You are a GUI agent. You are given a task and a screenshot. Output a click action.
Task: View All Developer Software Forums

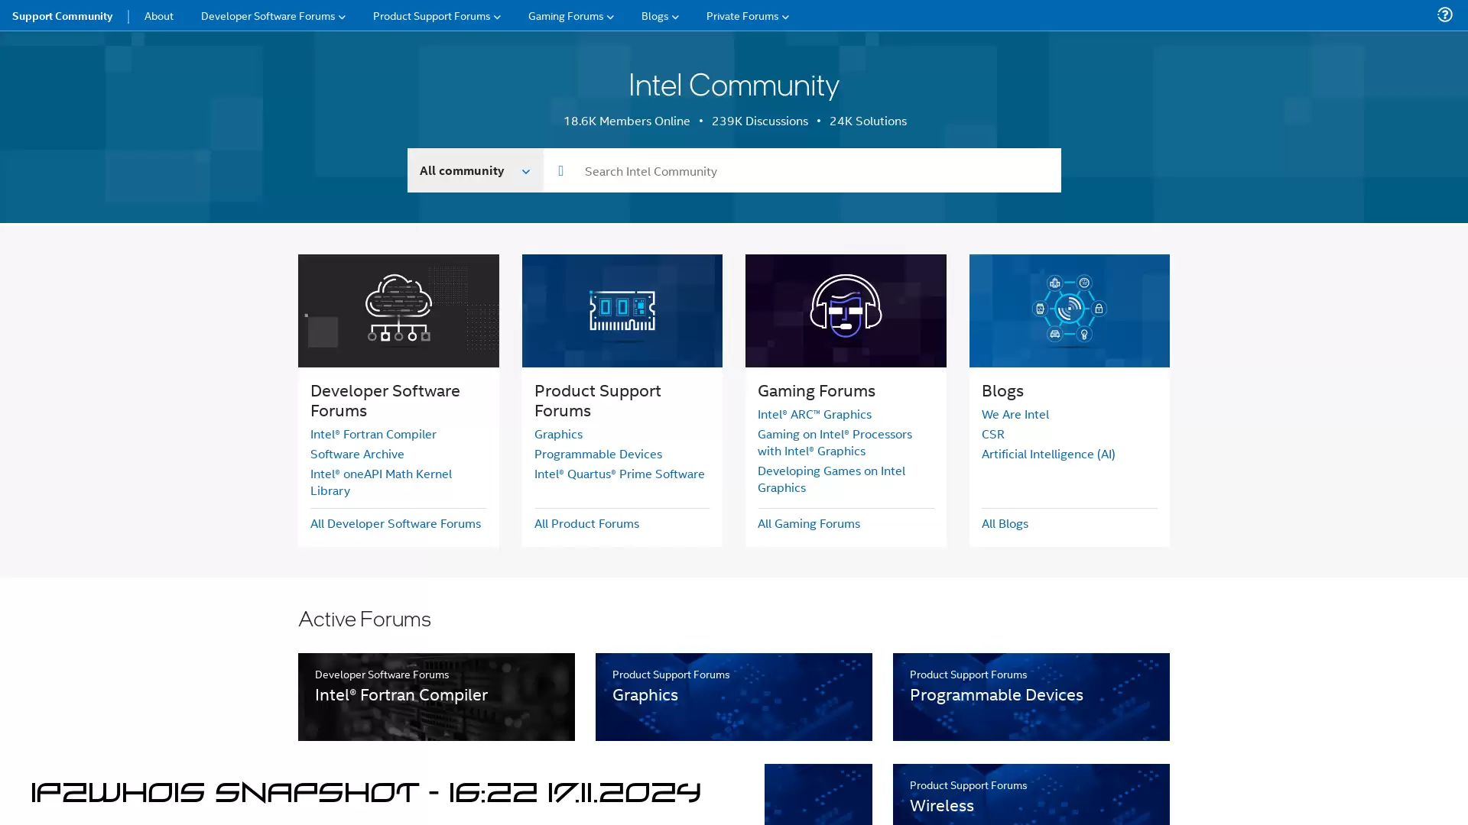point(395,523)
